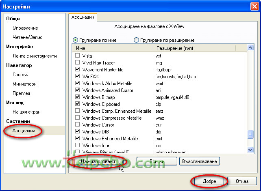Close the Настройки dialog

(x=254, y=6)
